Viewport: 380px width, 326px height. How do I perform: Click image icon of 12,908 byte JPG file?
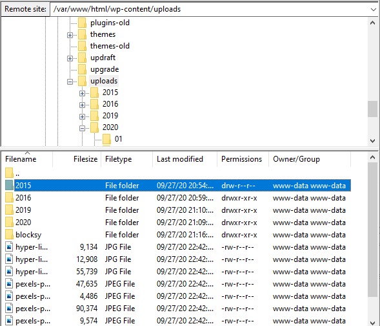[x=9, y=259]
